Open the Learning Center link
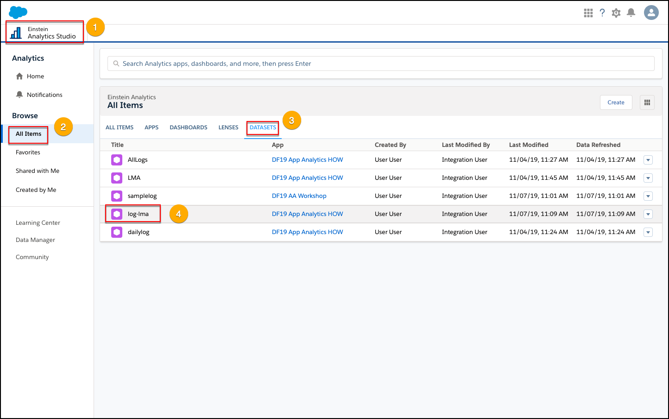 click(38, 223)
